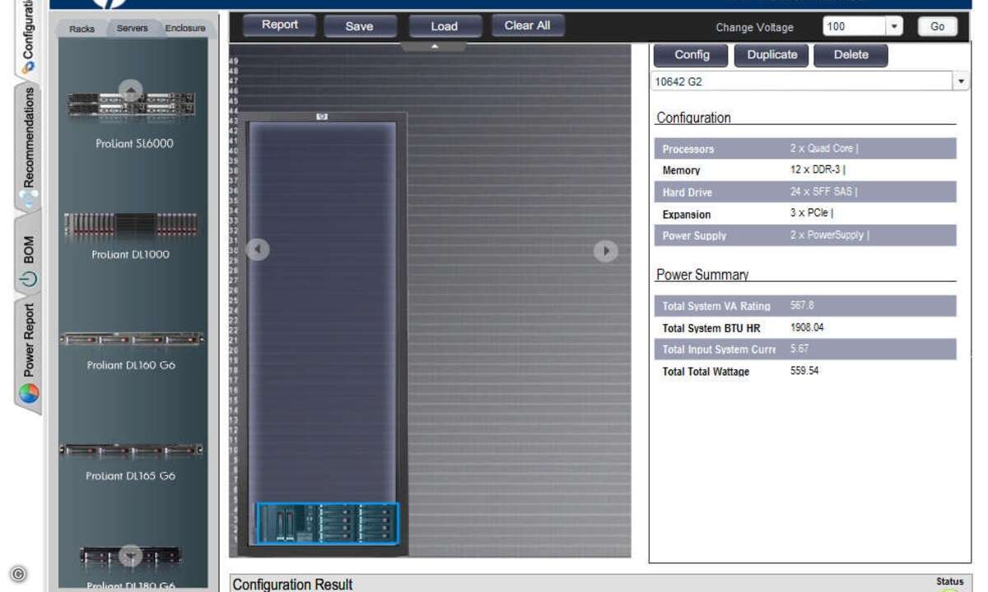The width and height of the screenshot is (988, 592).
Task: Click the right arrow in the rack view
Action: 606,251
